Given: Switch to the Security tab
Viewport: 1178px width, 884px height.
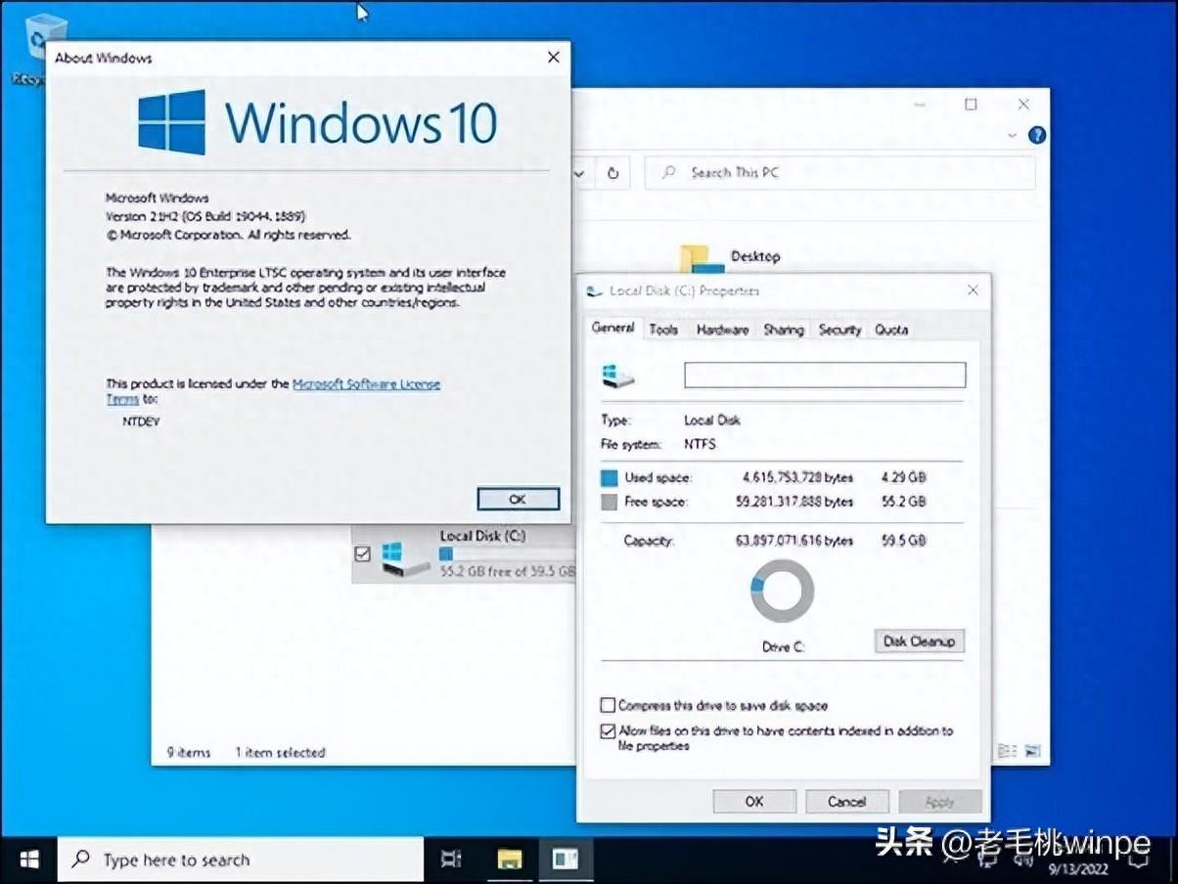Looking at the screenshot, I should point(838,330).
